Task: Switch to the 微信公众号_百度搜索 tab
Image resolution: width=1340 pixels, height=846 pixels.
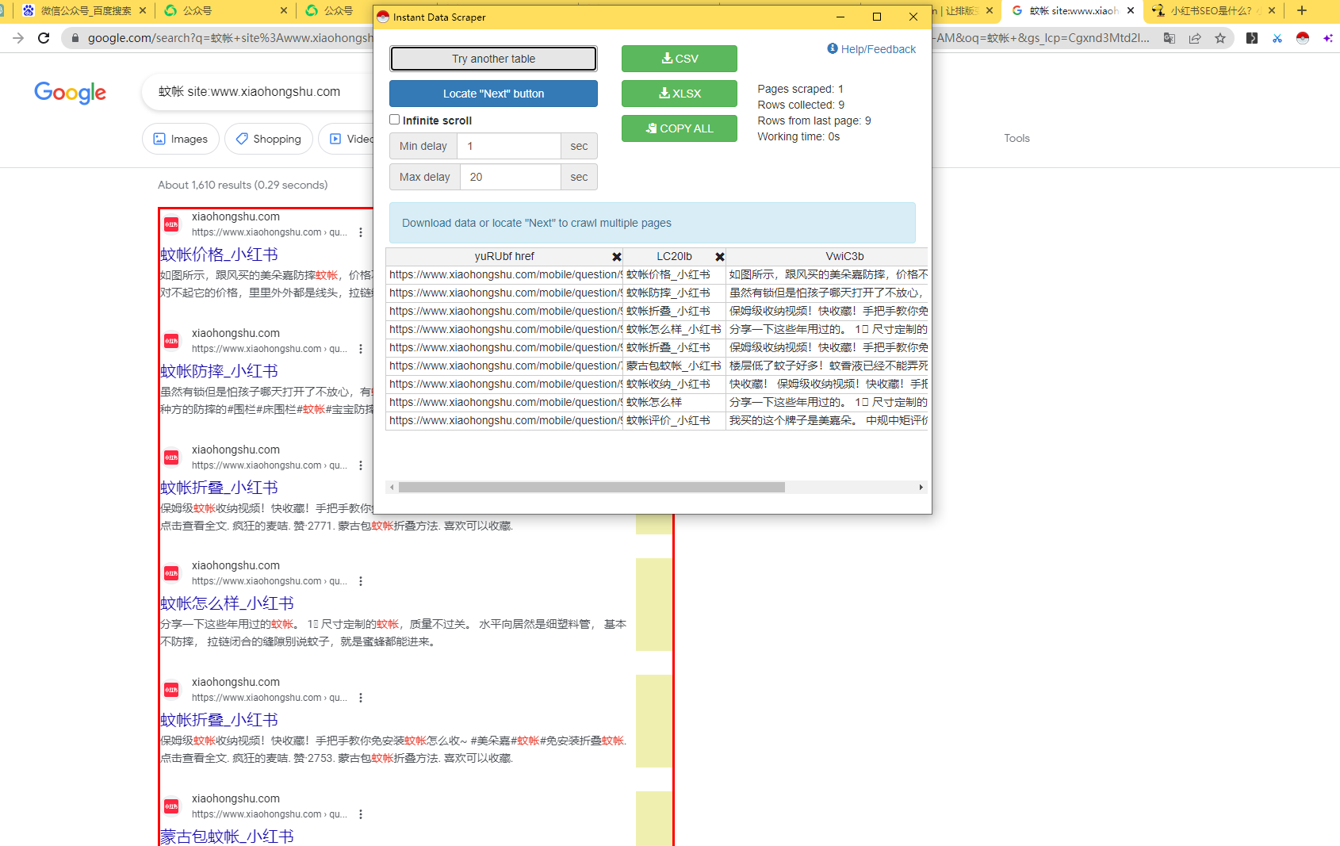Action: click(x=84, y=10)
